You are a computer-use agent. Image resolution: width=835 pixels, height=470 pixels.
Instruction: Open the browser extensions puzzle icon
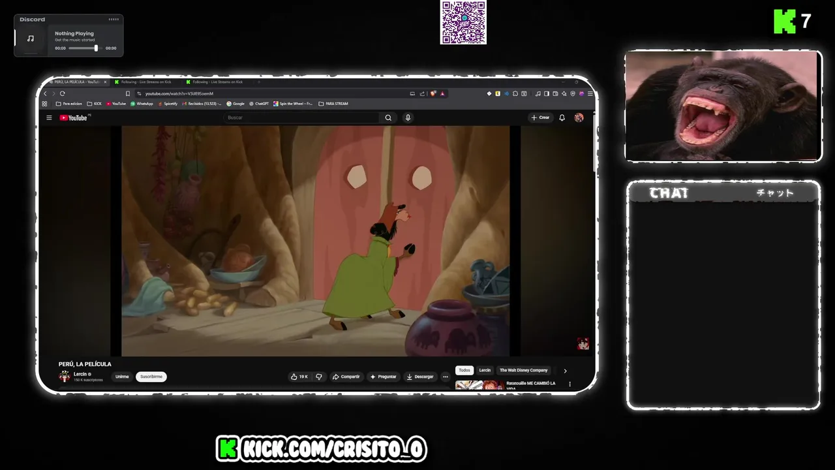click(515, 93)
